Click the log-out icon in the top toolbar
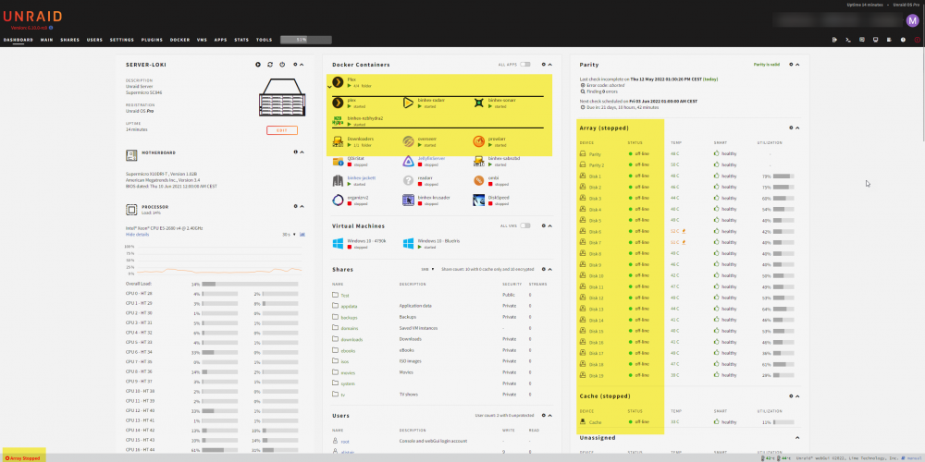The height and width of the screenshot is (462, 925). 834,40
